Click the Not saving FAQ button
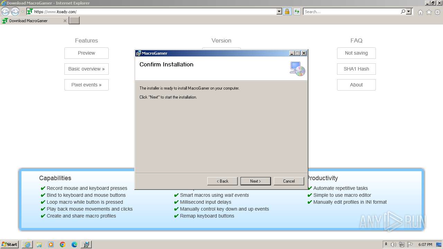 coord(356,53)
